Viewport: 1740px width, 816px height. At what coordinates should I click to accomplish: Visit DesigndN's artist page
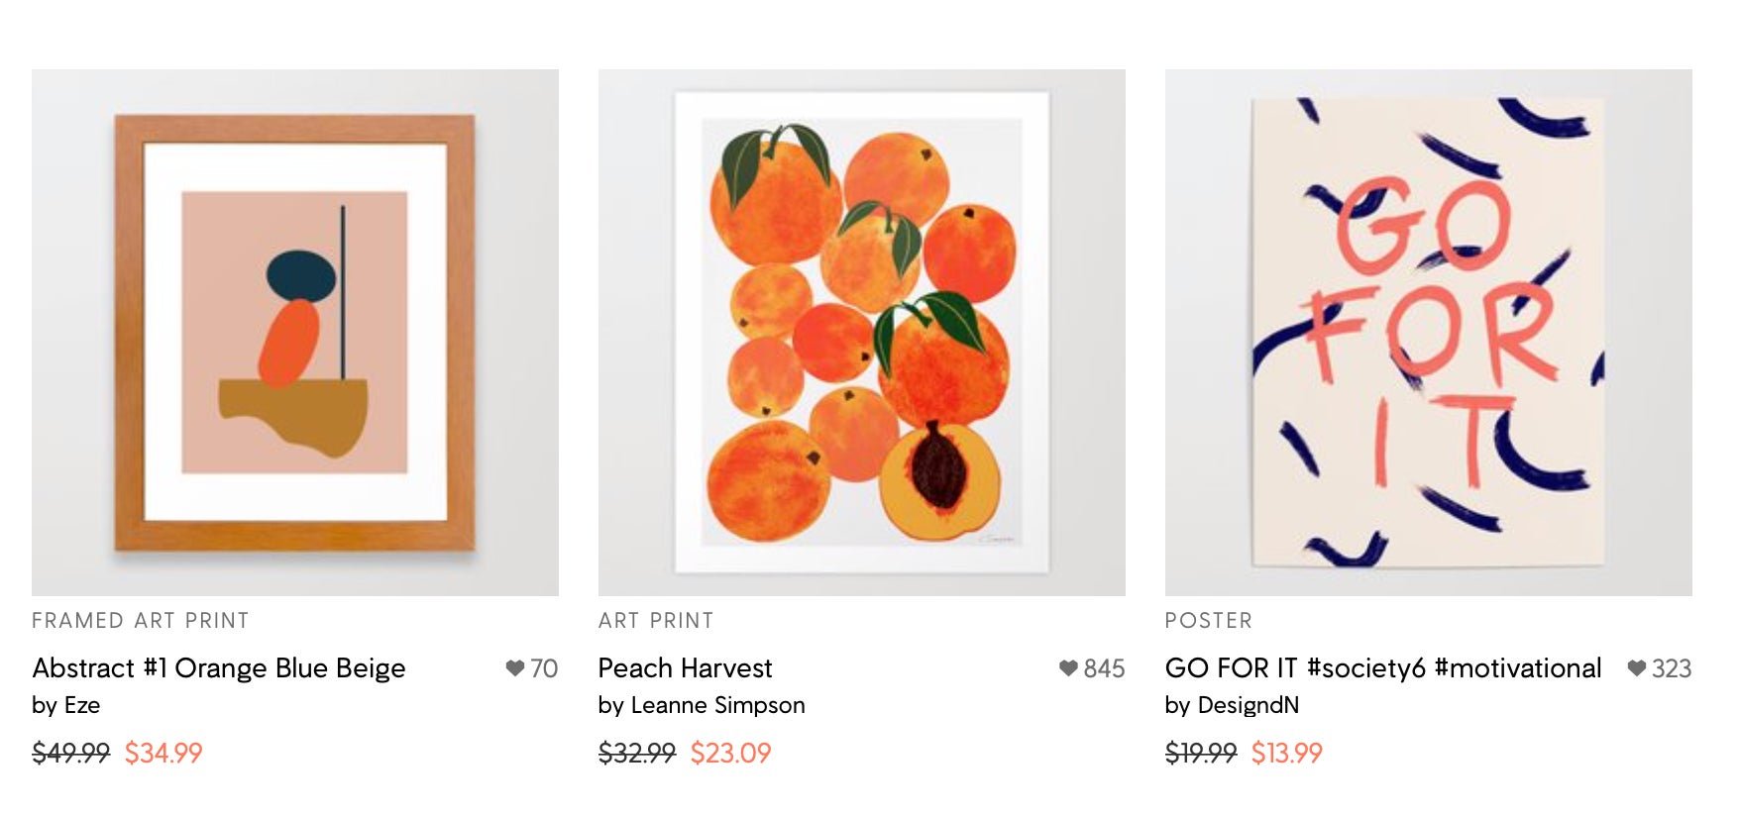tap(1233, 705)
